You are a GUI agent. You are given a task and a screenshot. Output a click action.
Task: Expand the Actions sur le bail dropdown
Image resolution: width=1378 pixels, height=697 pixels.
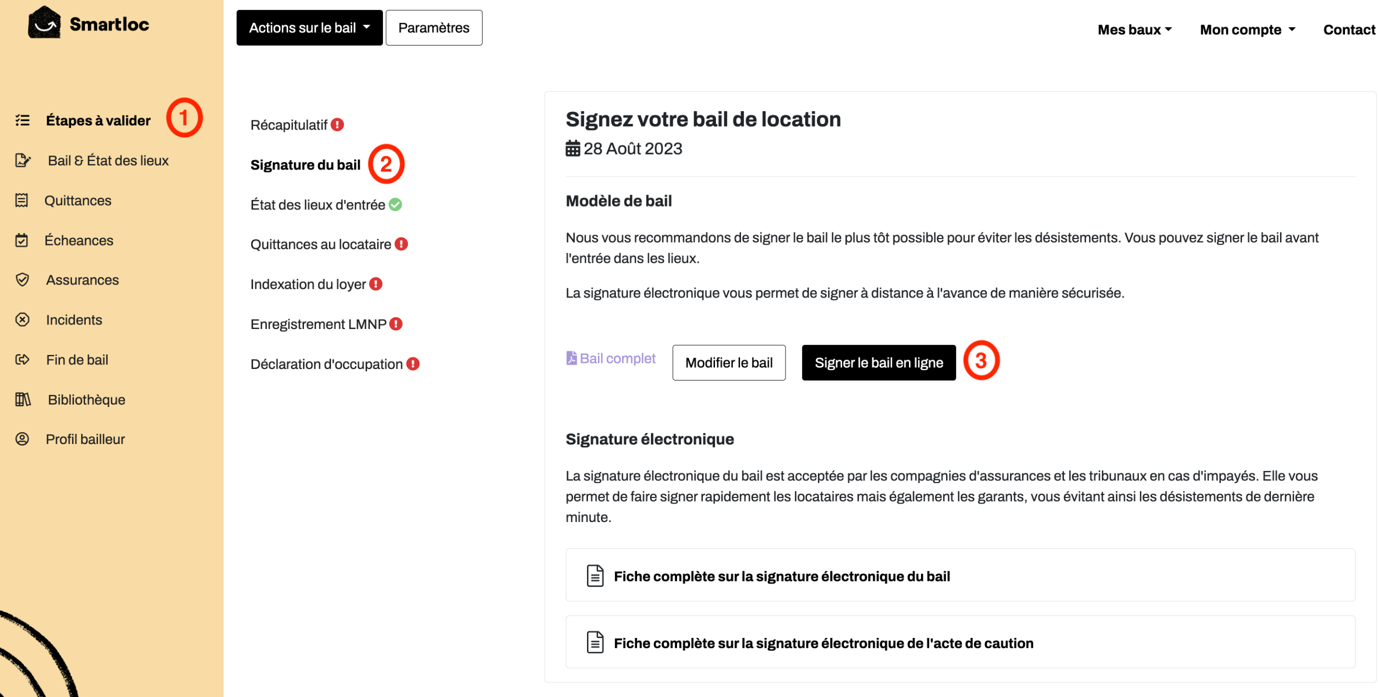[x=309, y=28]
